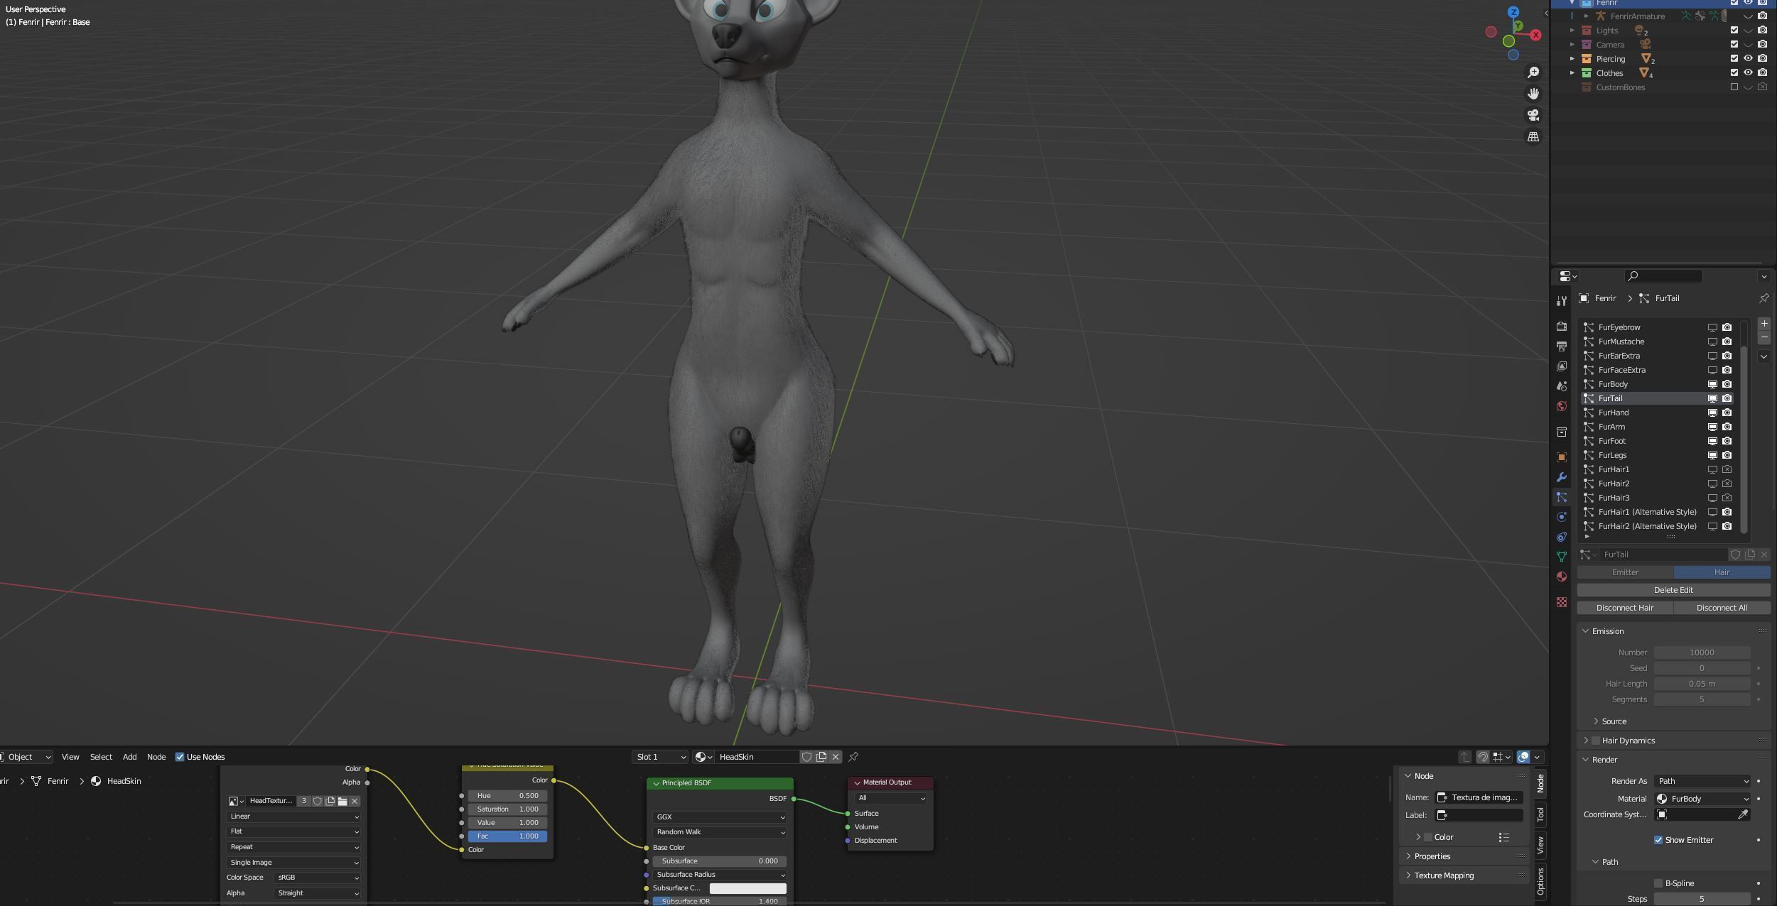Click the Disconnect Hair button
This screenshot has width=1777, height=906.
point(1625,608)
